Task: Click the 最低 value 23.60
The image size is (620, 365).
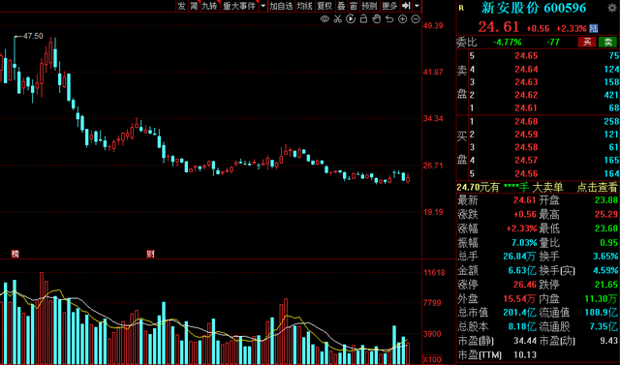Action: tap(606, 228)
